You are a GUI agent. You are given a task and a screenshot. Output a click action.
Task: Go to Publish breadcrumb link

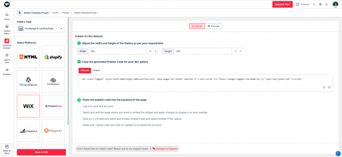66,13
